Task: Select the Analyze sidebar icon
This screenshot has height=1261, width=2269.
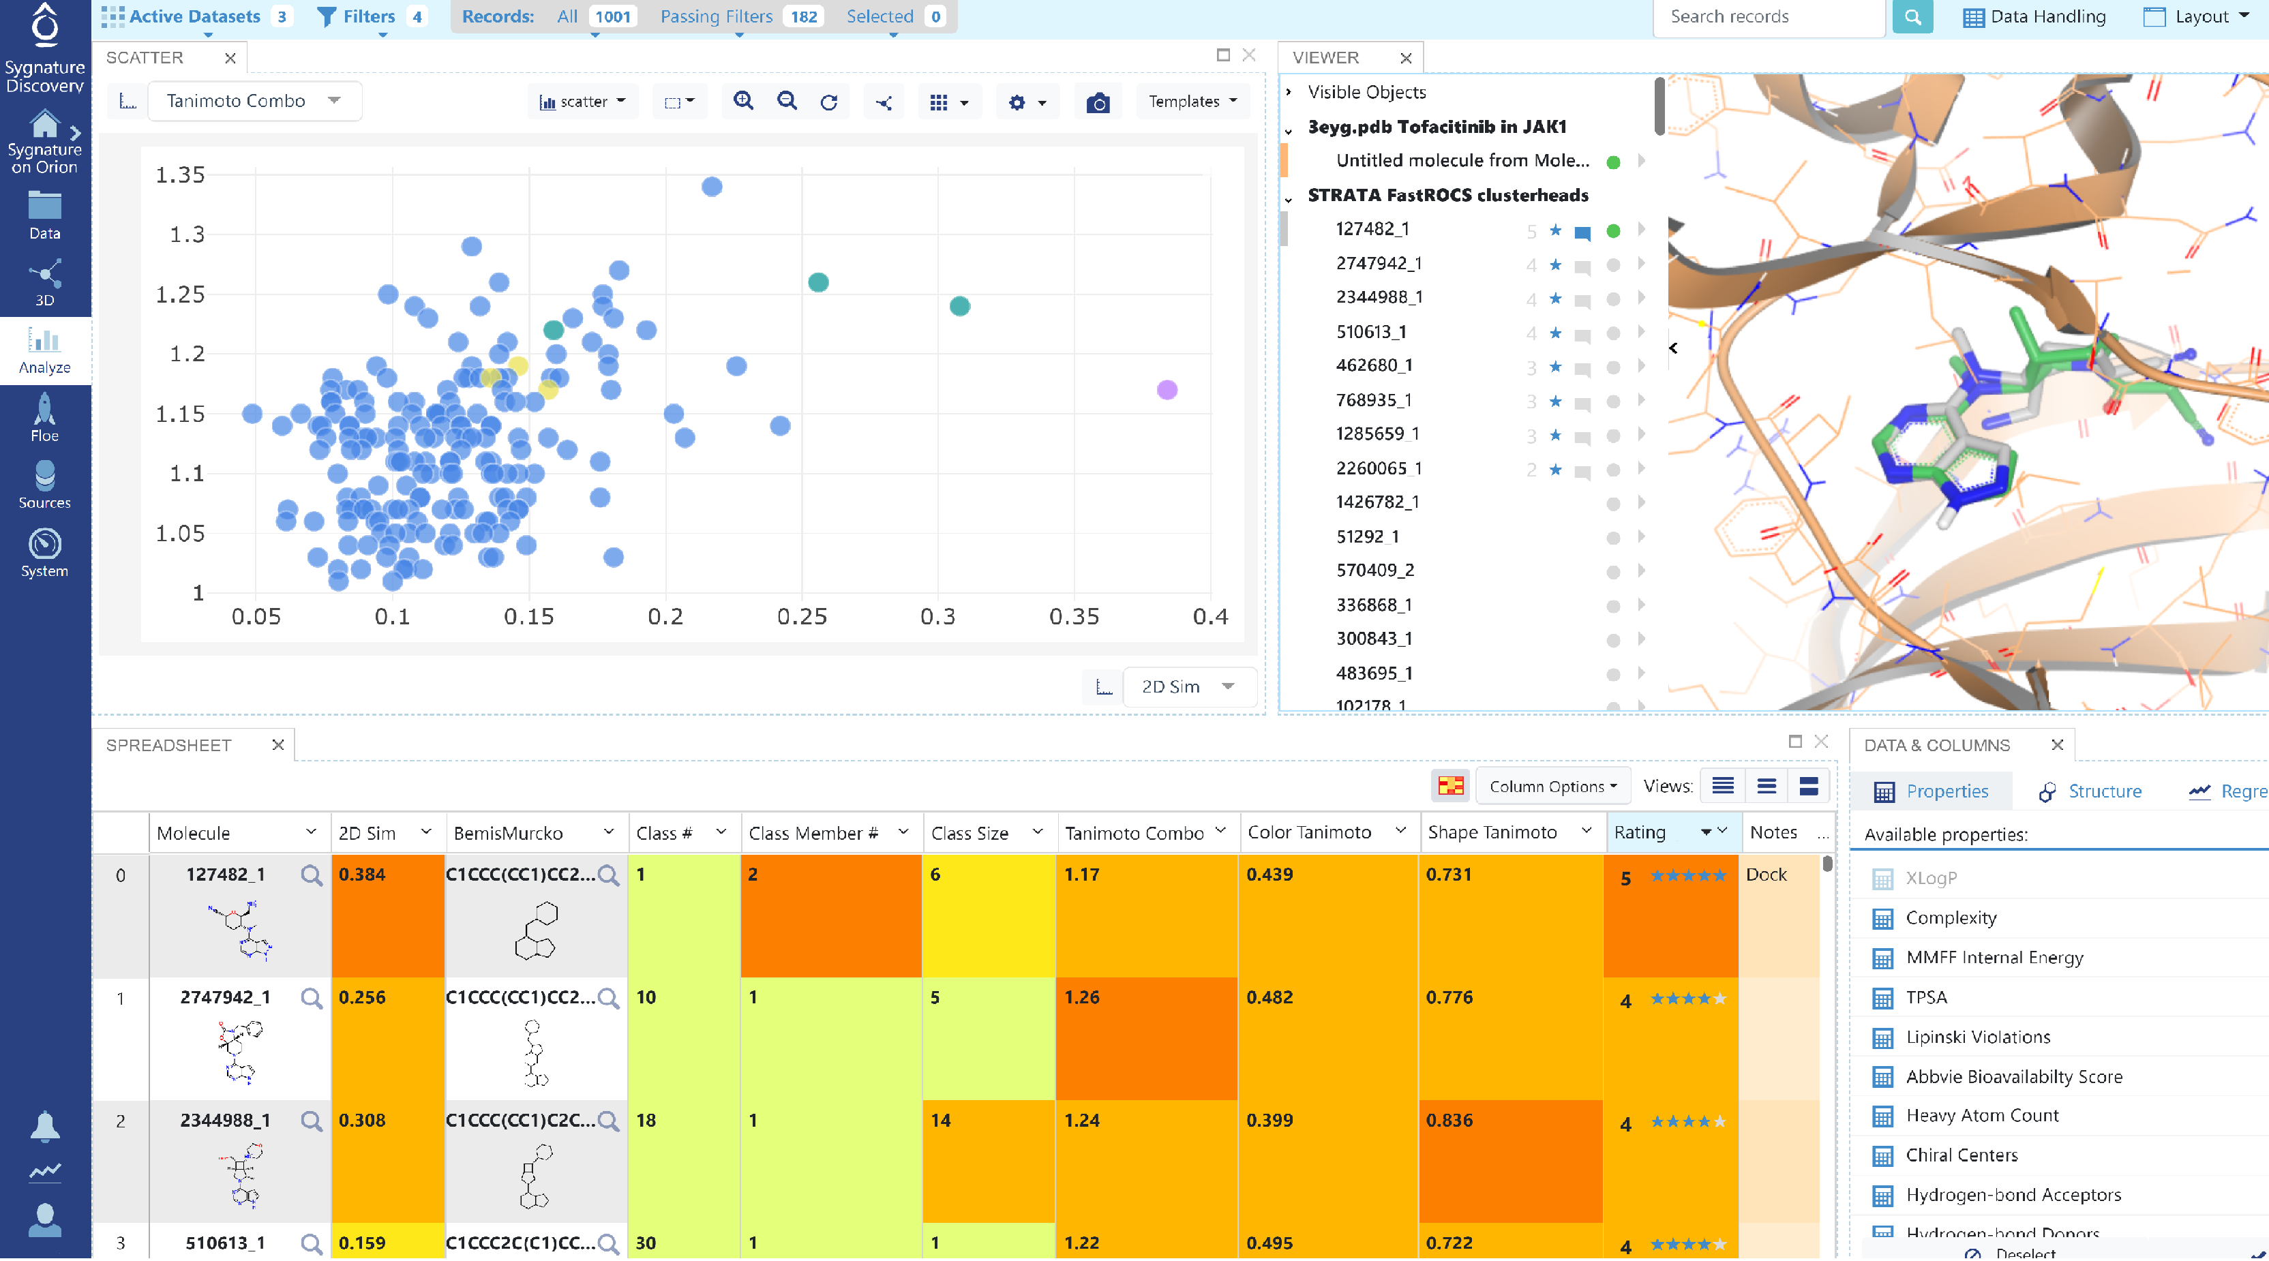Action: [44, 350]
